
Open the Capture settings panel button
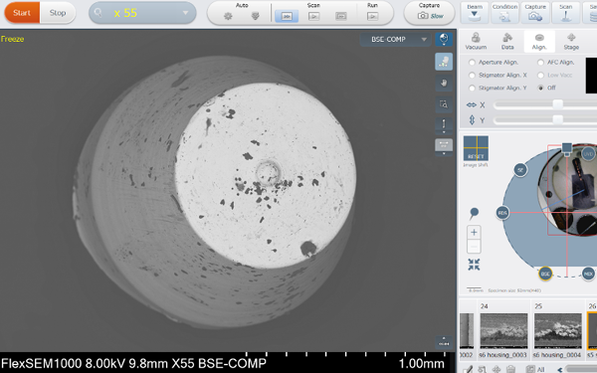(x=535, y=13)
